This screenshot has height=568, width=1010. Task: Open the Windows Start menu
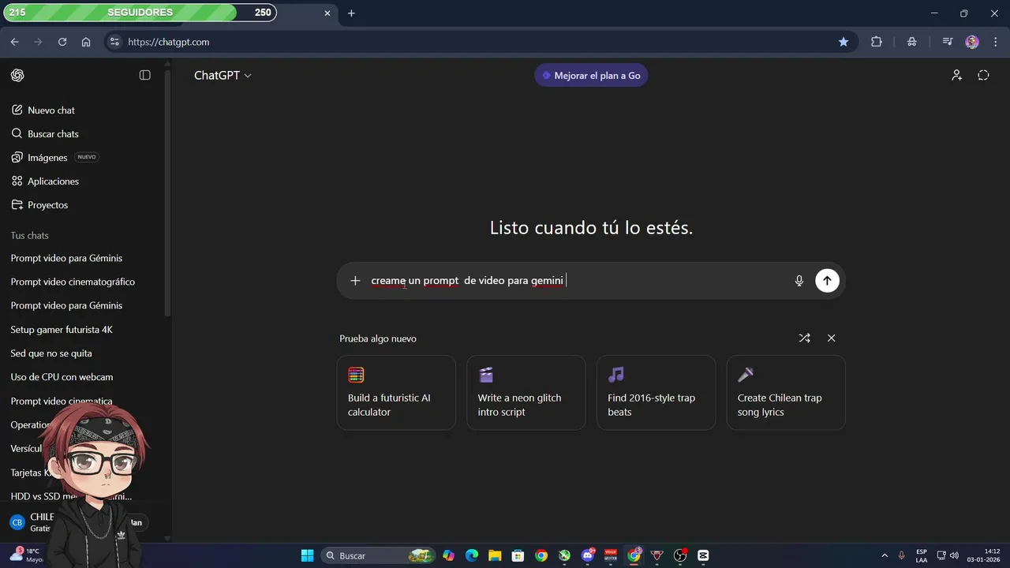tap(308, 555)
